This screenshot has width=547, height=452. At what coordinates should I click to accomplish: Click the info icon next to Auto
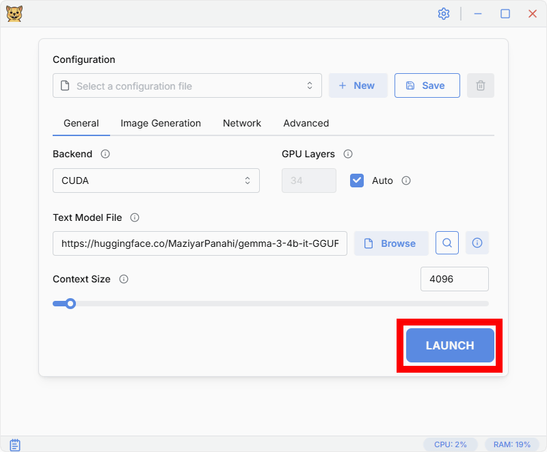pyautogui.click(x=406, y=181)
